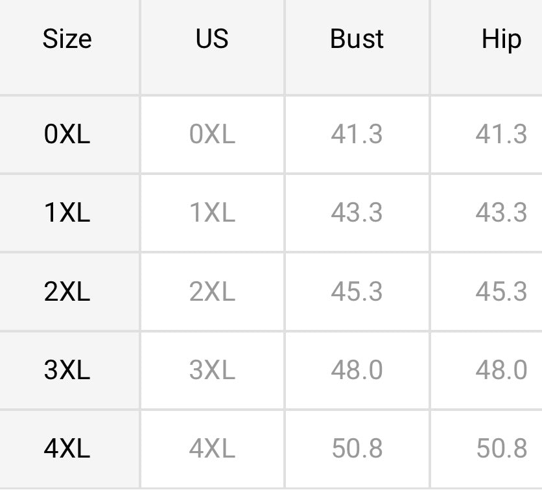Click the 50.8 Hip measurement
Image resolution: width=542 pixels, height=490 pixels.
point(501,449)
